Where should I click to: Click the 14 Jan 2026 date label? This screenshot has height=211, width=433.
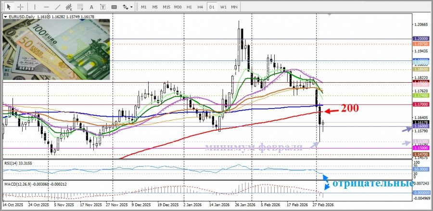pyautogui.click(x=219, y=205)
